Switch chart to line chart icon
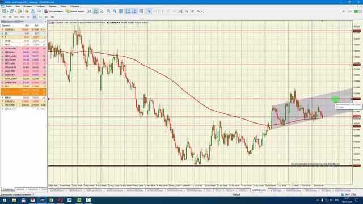The width and height of the screenshot is (363, 204). click(102, 11)
